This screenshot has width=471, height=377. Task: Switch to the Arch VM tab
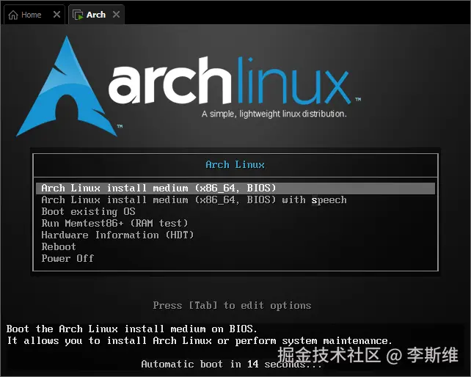point(96,15)
